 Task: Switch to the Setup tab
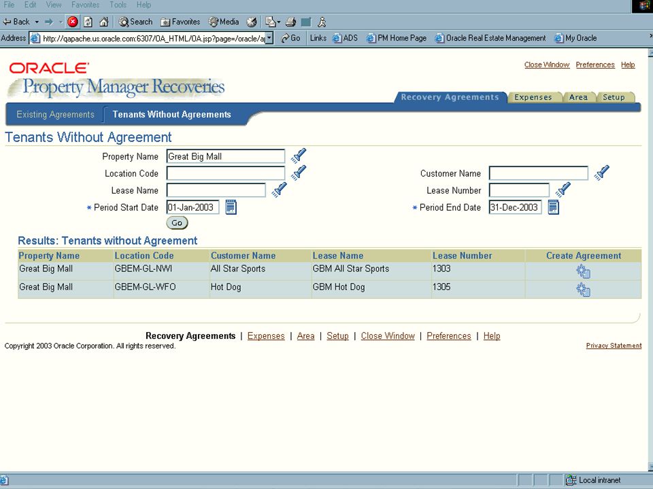tap(614, 97)
